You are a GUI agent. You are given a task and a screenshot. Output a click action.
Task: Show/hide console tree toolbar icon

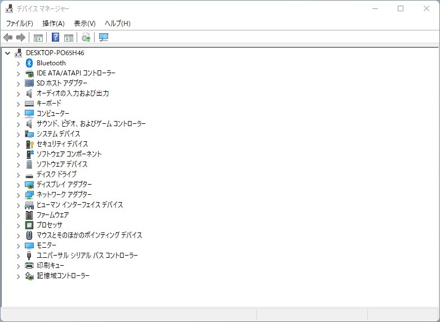(x=38, y=37)
